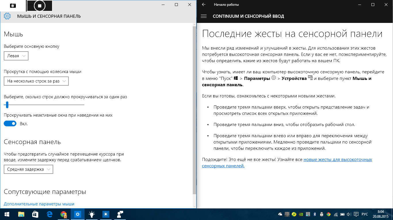This screenshot has height=220, width=393.
Task: Click the 'Прокрутка с помощью колесика мыши' label
Action: [x=43, y=72]
